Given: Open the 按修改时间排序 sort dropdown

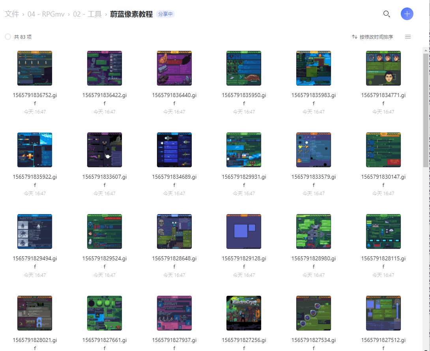Looking at the screenshot, I should [372, 37].
